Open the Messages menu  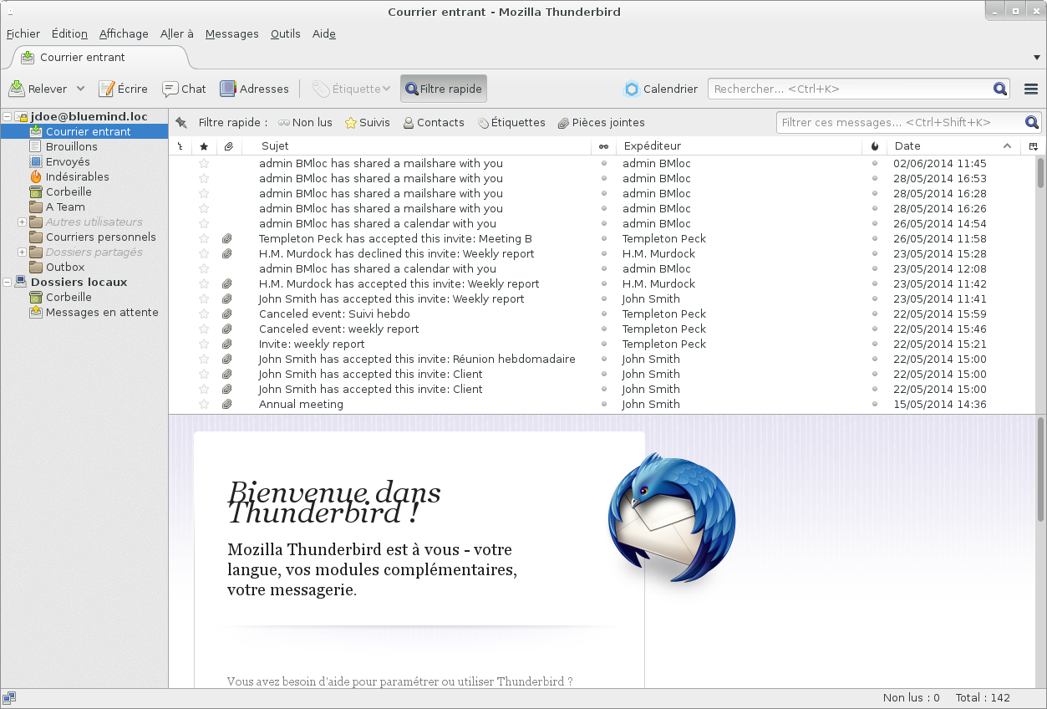tap(232, 34)
